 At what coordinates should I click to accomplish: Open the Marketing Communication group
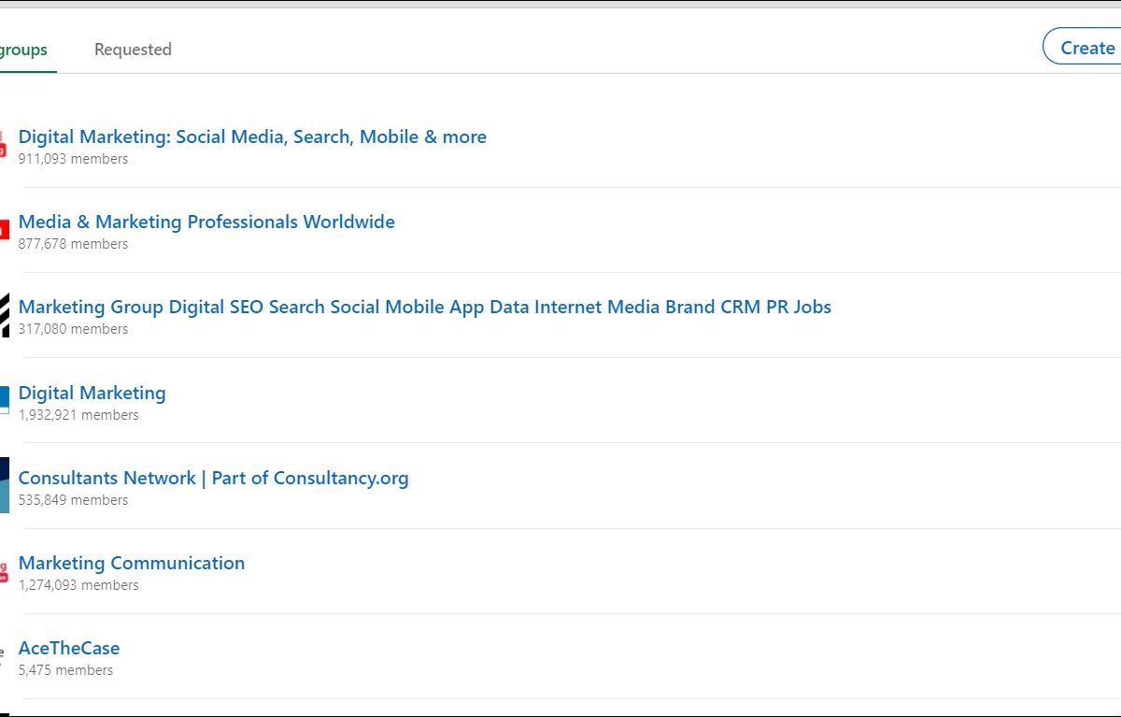coord(132,563)
